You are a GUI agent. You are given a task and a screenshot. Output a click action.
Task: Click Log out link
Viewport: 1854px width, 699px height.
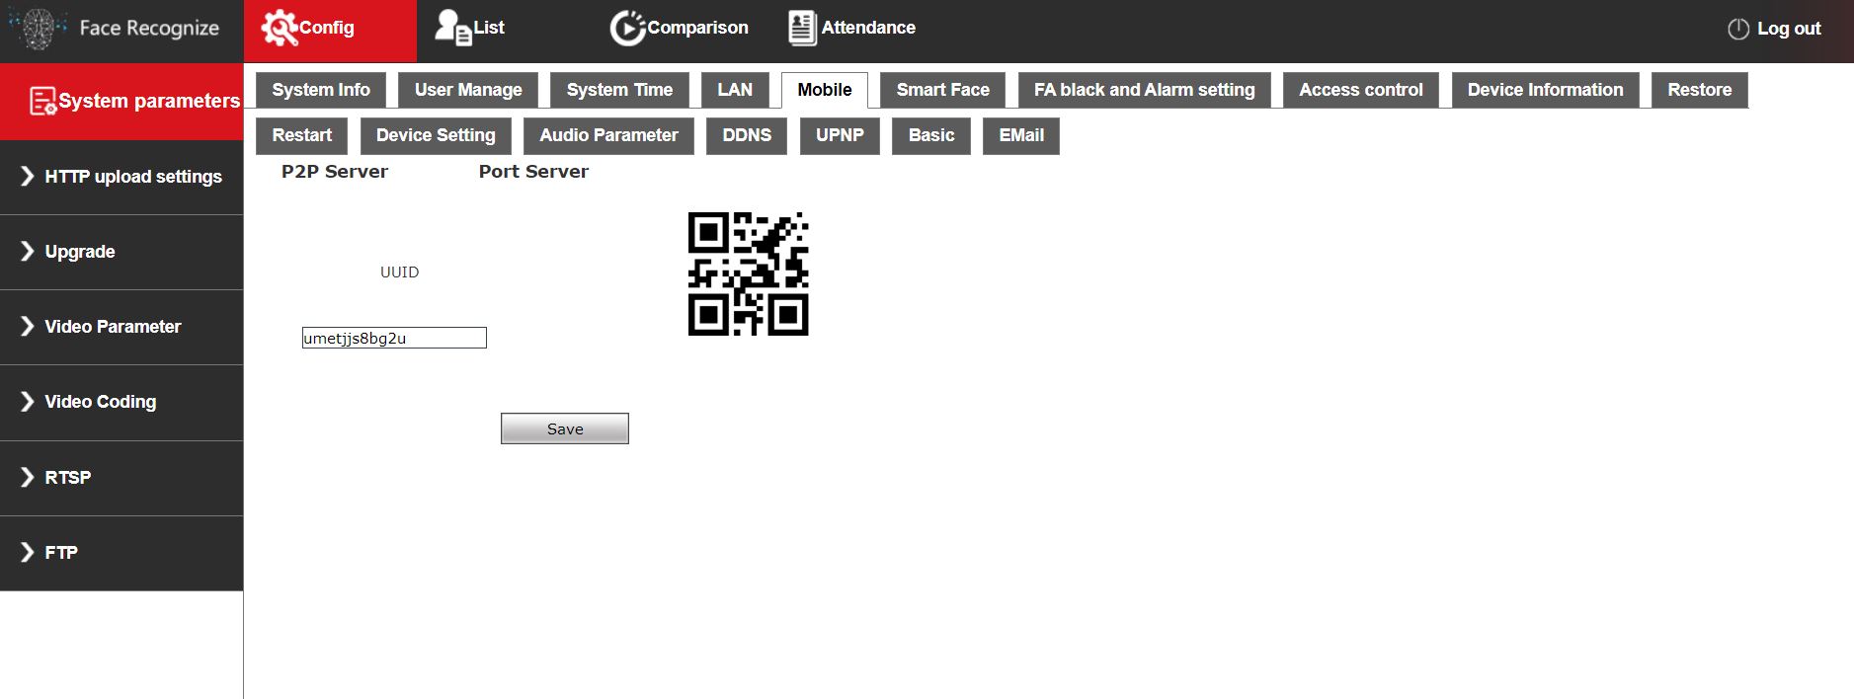coord(1789,29)
